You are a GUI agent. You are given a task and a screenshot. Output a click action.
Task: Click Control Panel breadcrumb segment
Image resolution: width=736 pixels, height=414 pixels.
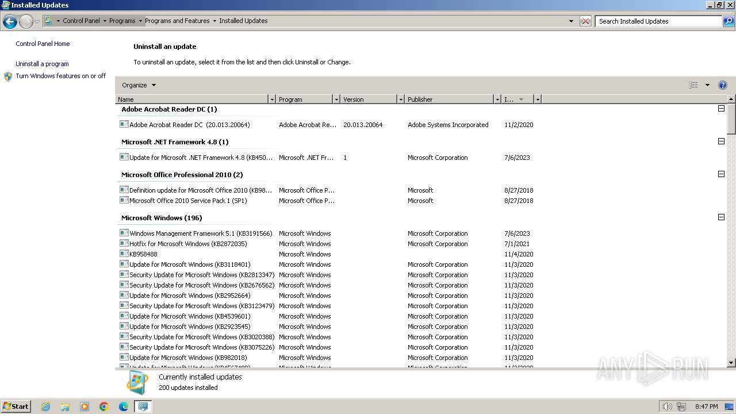[x=81, y=21]
